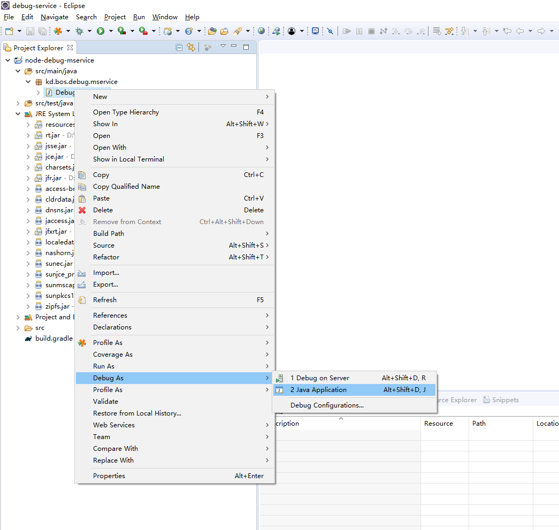Toggle Link with Editor in Project Explorer

pyautogui.click(x=191, y=48)
